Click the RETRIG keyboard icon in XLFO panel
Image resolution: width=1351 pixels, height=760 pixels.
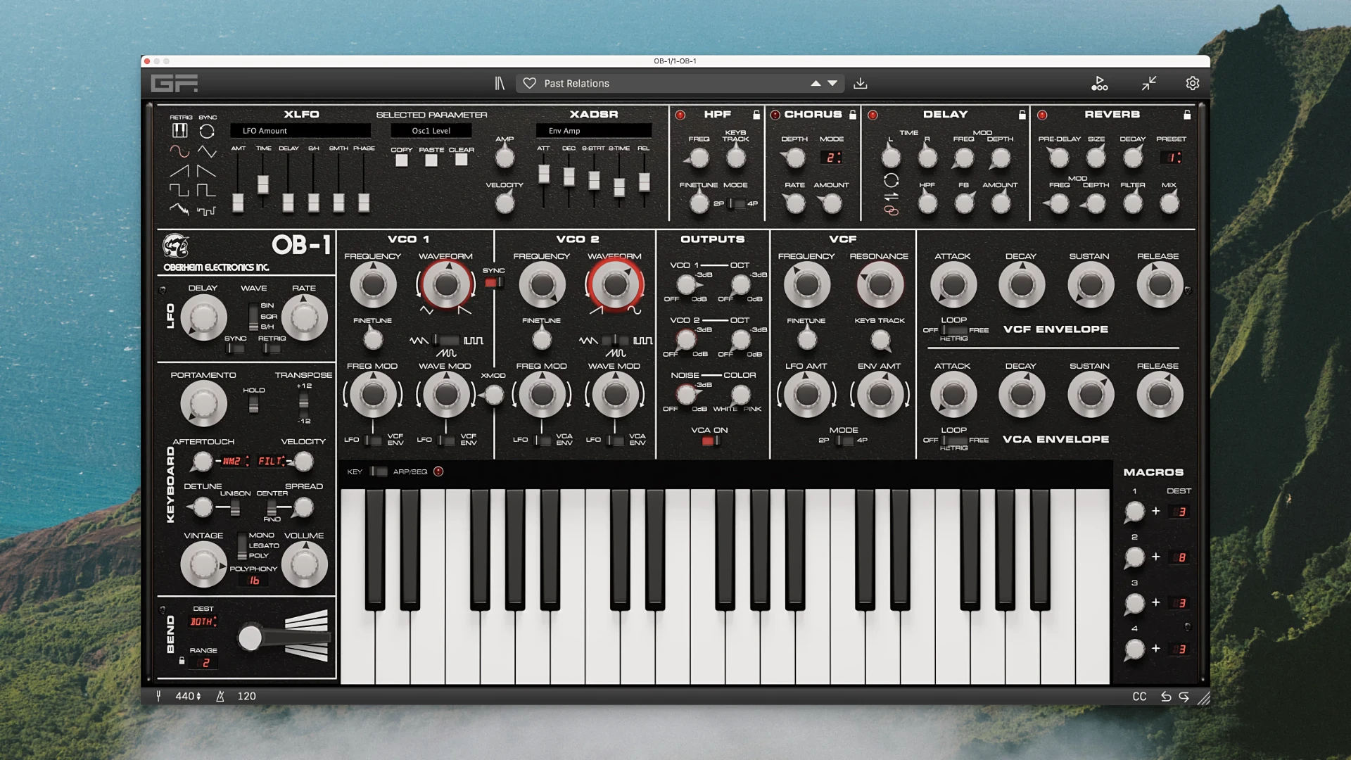tap(181, 130)
